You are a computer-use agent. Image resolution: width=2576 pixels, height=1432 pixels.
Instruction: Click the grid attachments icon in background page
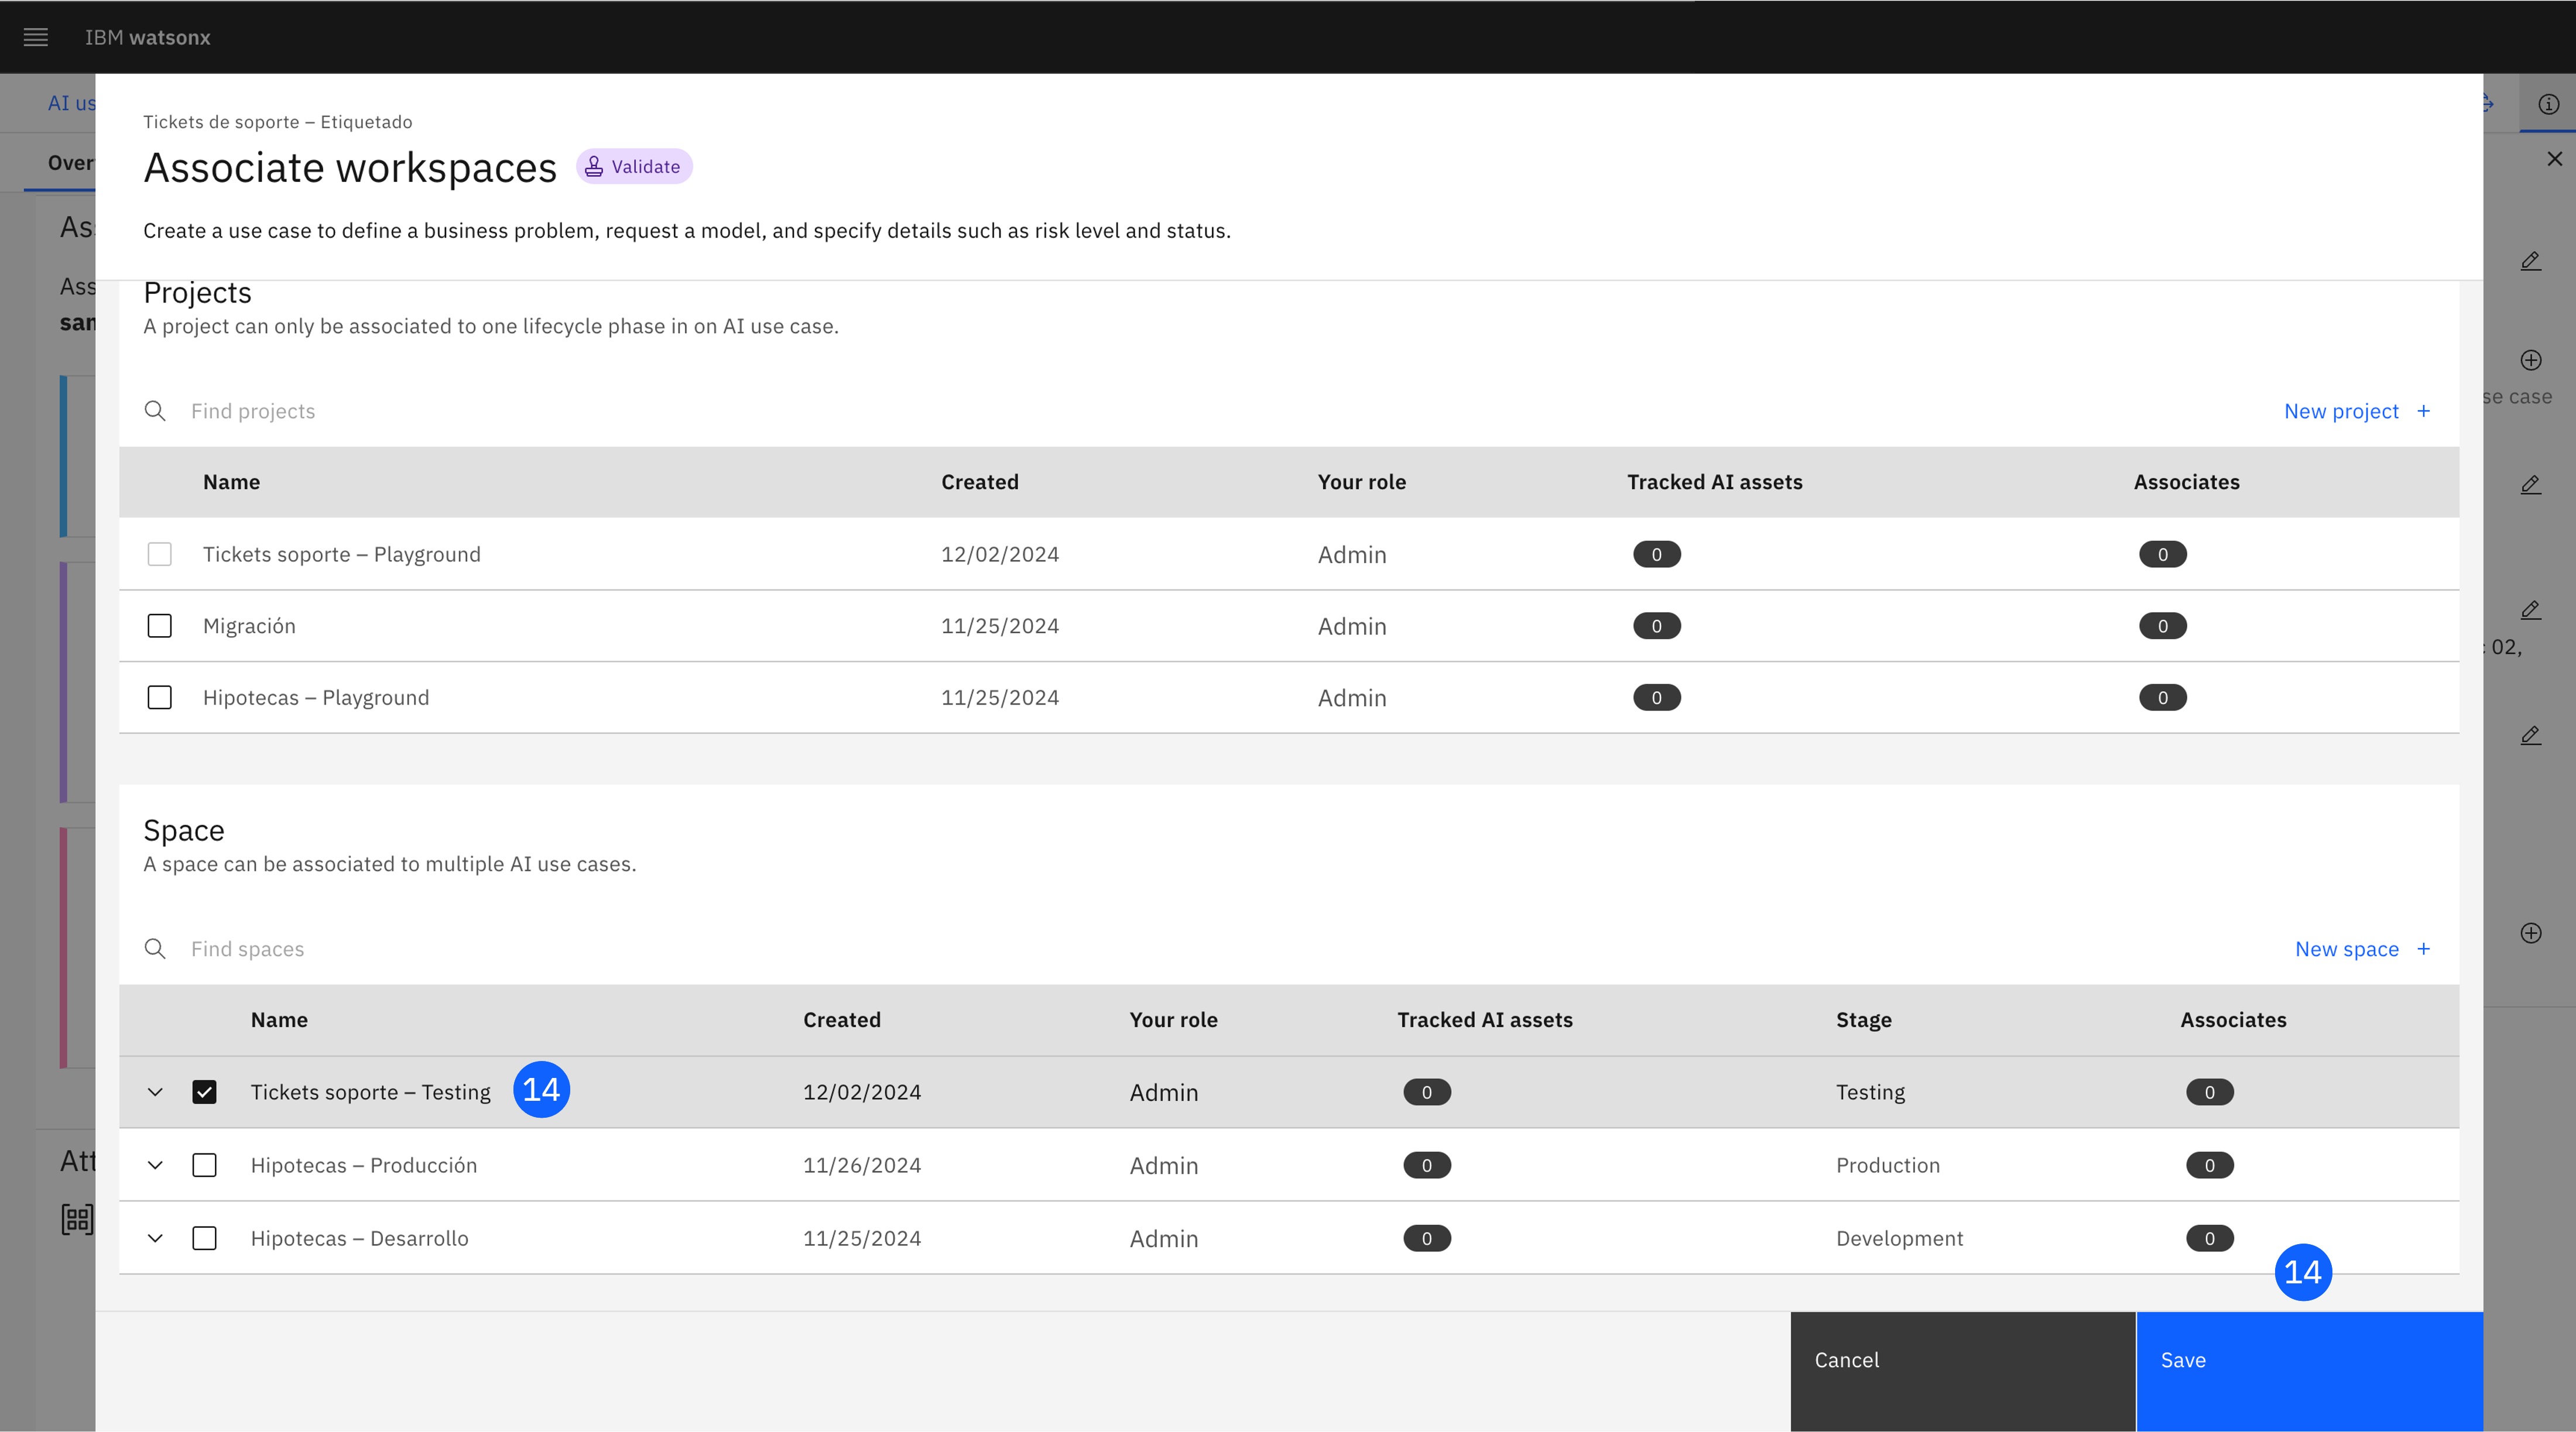77,1218
